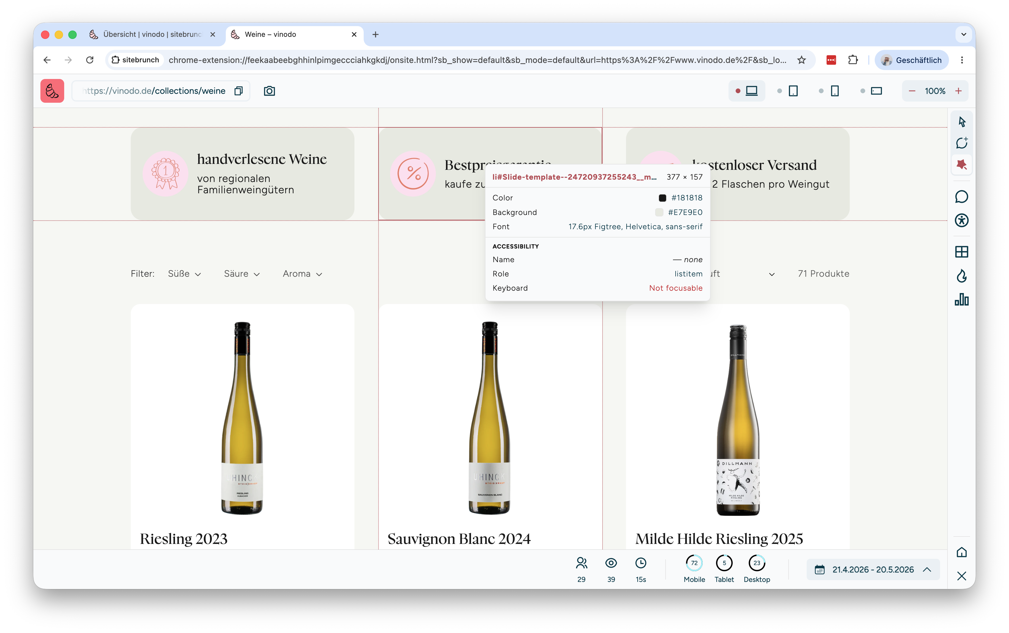
Task: Open the Sauvignon Blanc 2024 product title
Action: click(x=459, y=539)
